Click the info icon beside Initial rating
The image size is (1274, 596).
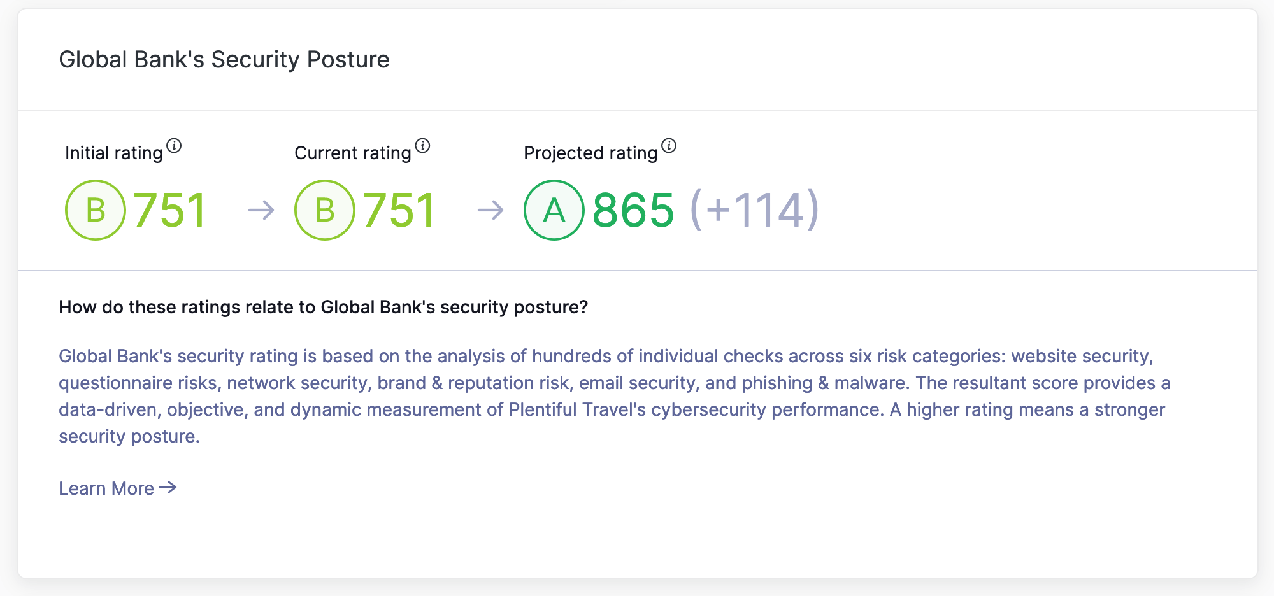174,146
